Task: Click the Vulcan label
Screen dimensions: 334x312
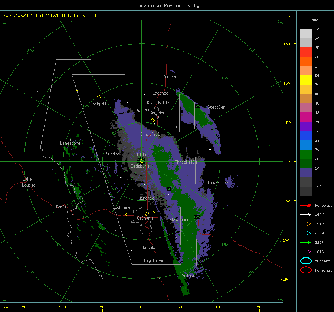Action: pos(189,276)
